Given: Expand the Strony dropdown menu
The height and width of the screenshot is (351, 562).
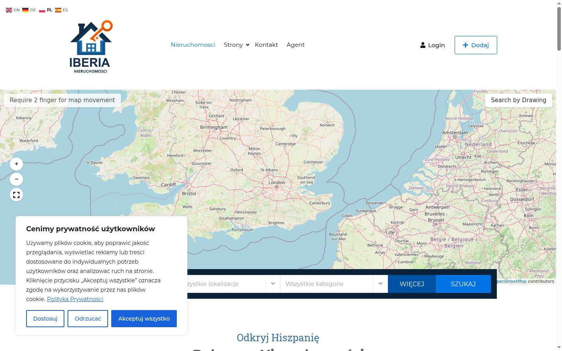Looking at the screenshot, I should (237, 45).
